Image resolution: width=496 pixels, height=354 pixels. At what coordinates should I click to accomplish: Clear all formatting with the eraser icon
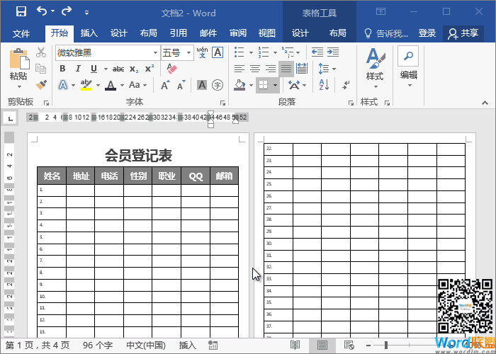coord(171,69)
